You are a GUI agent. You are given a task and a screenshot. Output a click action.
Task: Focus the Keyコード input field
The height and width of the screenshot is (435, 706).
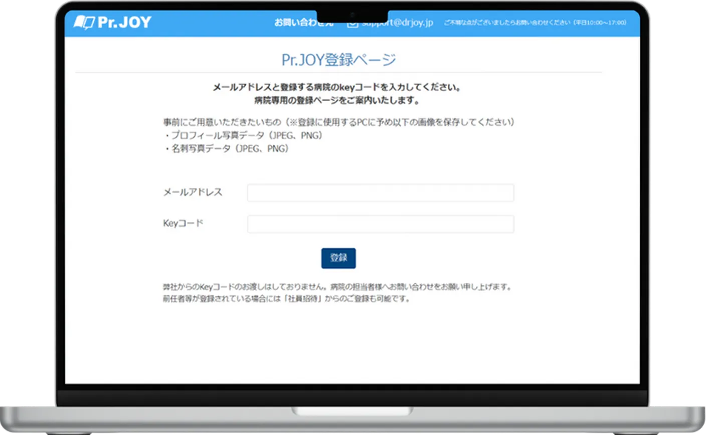click(380, 224)
